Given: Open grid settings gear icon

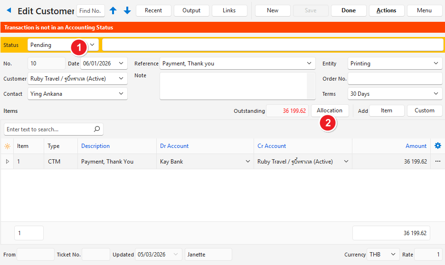Looking at the screenshot, I should (x=438, y=146).
